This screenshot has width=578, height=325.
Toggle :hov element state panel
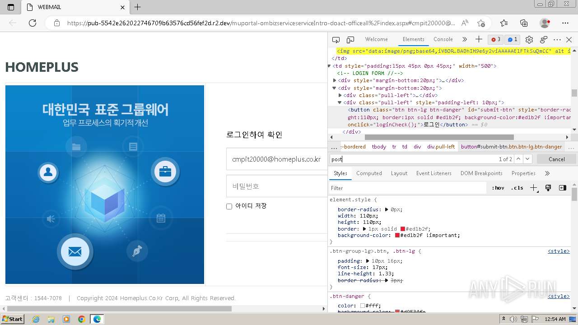(498, 188)
